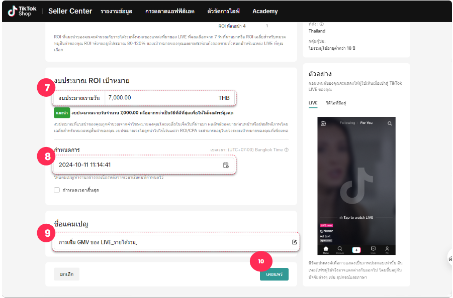Click the Home icon in preview navbar
The width and height of the screenshot is (453, 298).
326,249
